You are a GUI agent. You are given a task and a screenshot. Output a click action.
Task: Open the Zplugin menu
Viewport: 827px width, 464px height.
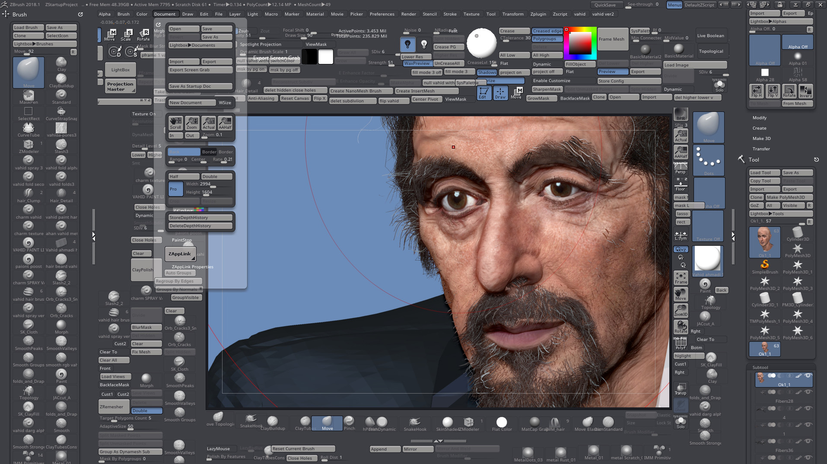pyautogui.click(x=538, y=14)
